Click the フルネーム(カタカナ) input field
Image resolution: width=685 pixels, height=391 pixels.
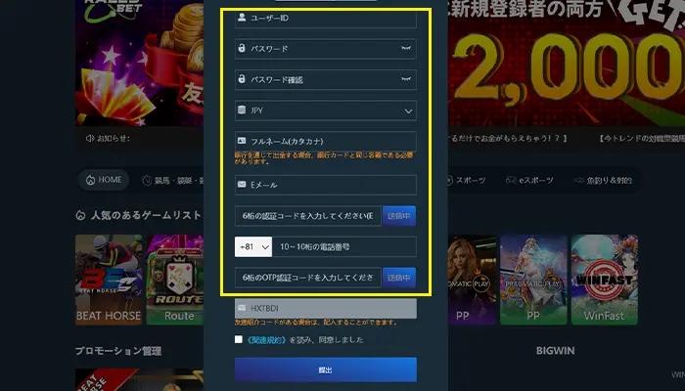[326, 141]
